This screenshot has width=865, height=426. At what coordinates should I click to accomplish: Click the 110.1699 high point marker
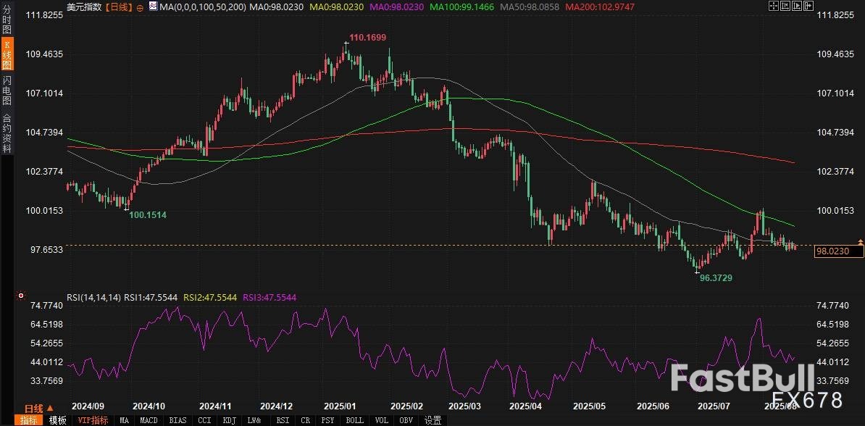coord(346,43)
